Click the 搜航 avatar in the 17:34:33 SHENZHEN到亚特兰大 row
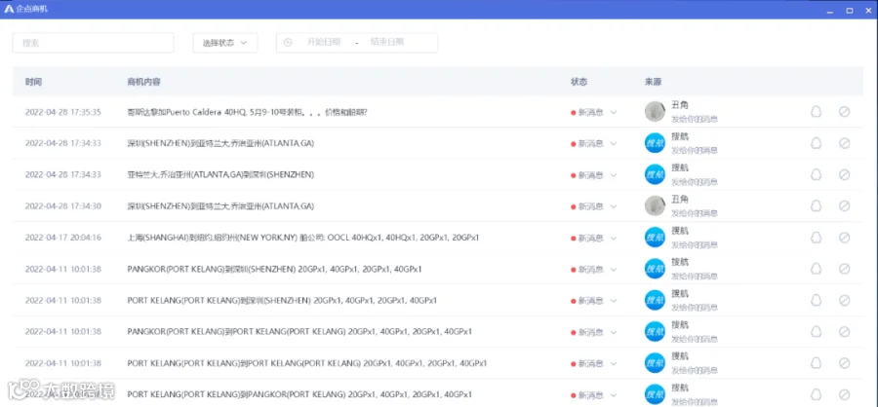Viewport: 878px width, 407px height. tap(655, 143)
